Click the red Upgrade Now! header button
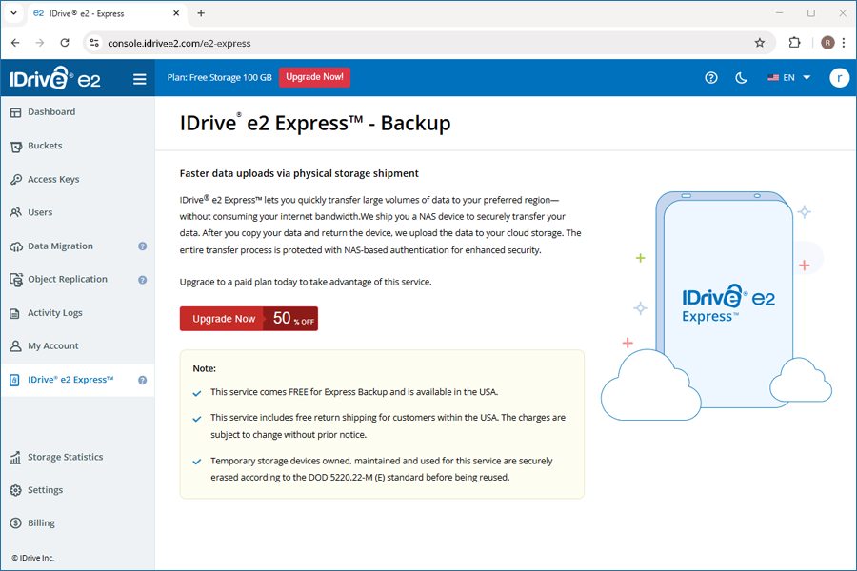 pyautogui.click(x=314, y=77)
